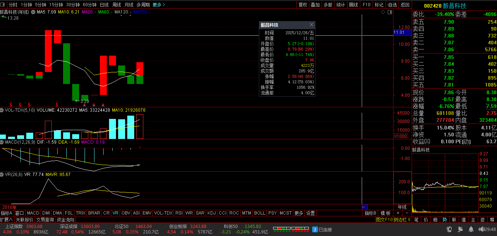Open 图文F10 company info
Viewport: 497px width, 236px height.
pyautogui.click(x=384, y=220)
